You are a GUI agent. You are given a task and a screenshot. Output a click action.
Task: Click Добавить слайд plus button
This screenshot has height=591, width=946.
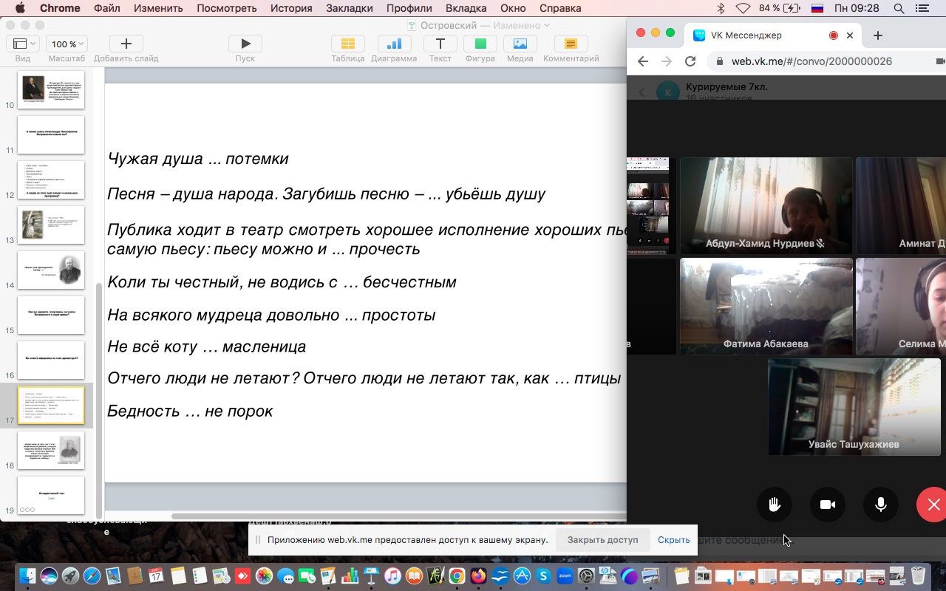coord(126,44)
